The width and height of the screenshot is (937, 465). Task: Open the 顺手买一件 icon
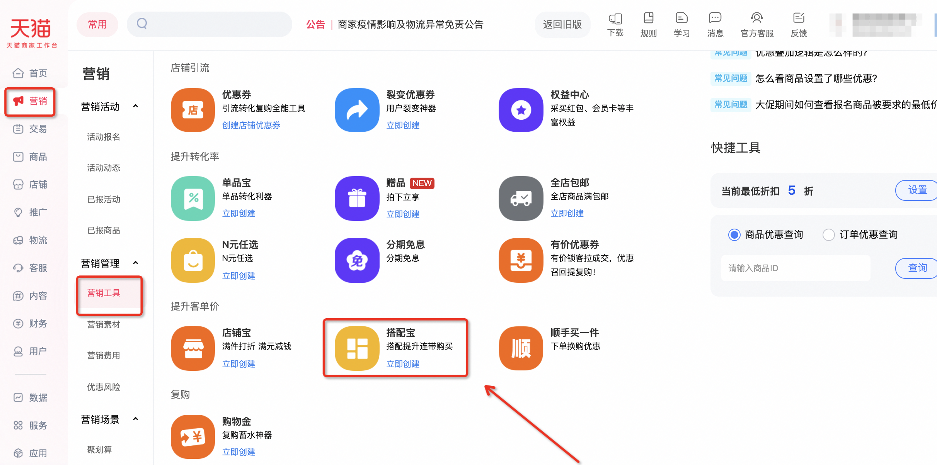click(521, 348)
